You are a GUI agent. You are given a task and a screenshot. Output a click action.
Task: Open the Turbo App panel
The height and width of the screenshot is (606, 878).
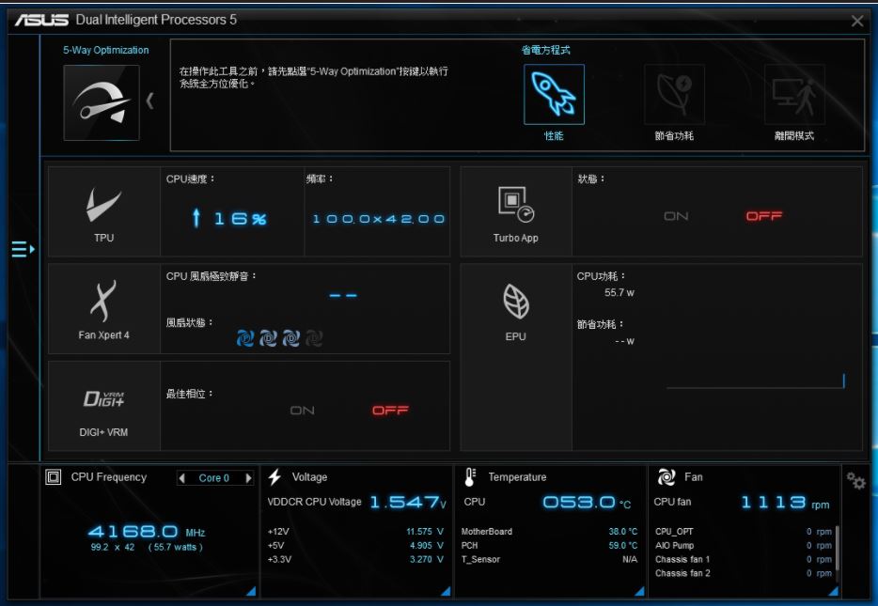pyautogui.click(x=515, y=211)
